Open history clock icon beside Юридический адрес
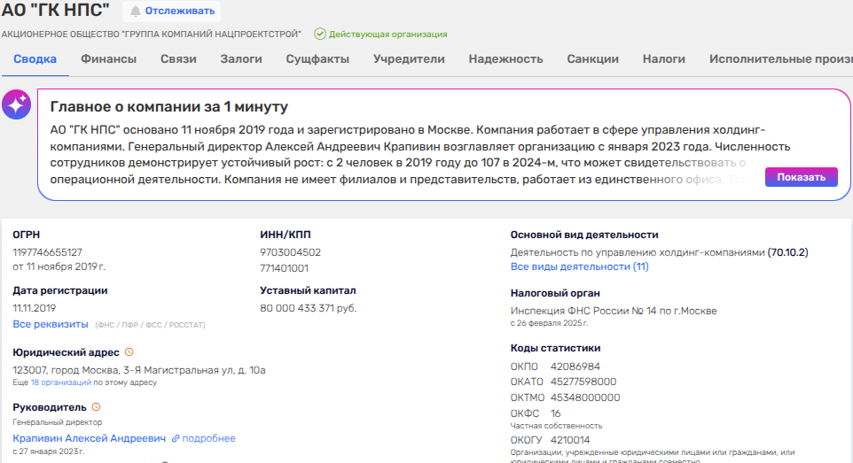The width and height of the screenshot is (853, 463). point(129,352)
